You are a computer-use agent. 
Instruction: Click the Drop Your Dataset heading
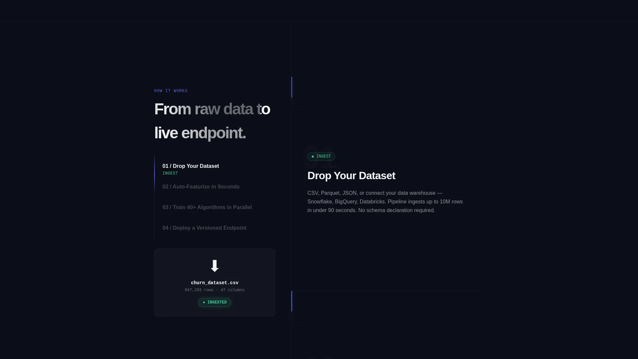(351, 176)
